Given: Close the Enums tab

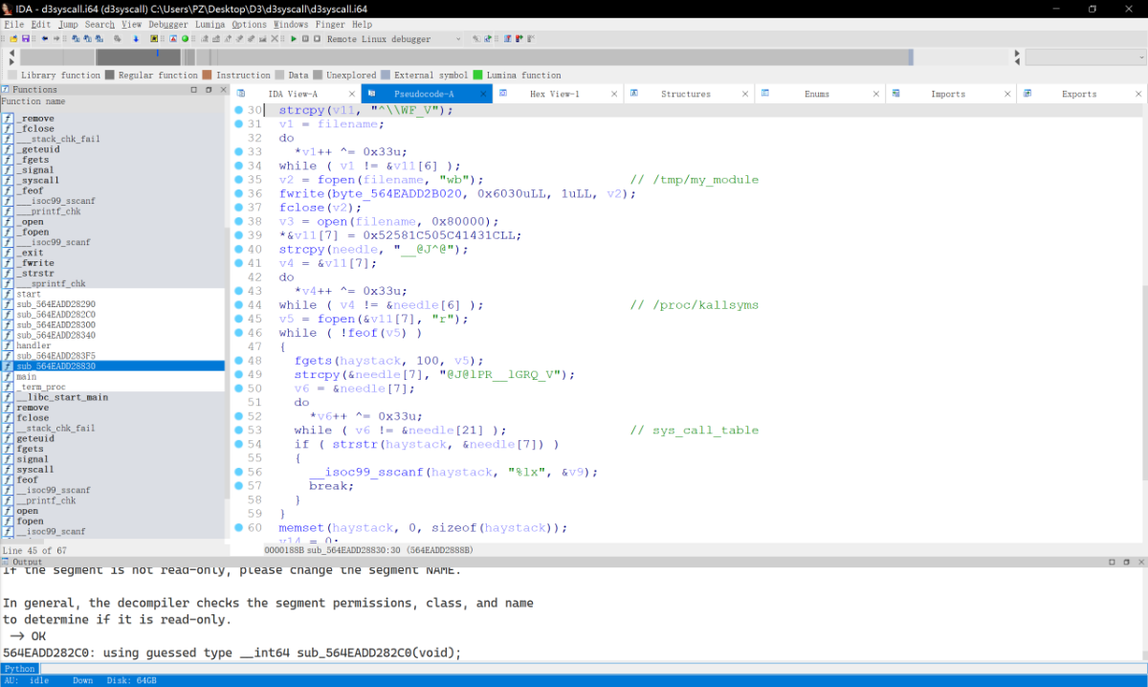Looking at the screenshot, I should click(x=875, y=94).
